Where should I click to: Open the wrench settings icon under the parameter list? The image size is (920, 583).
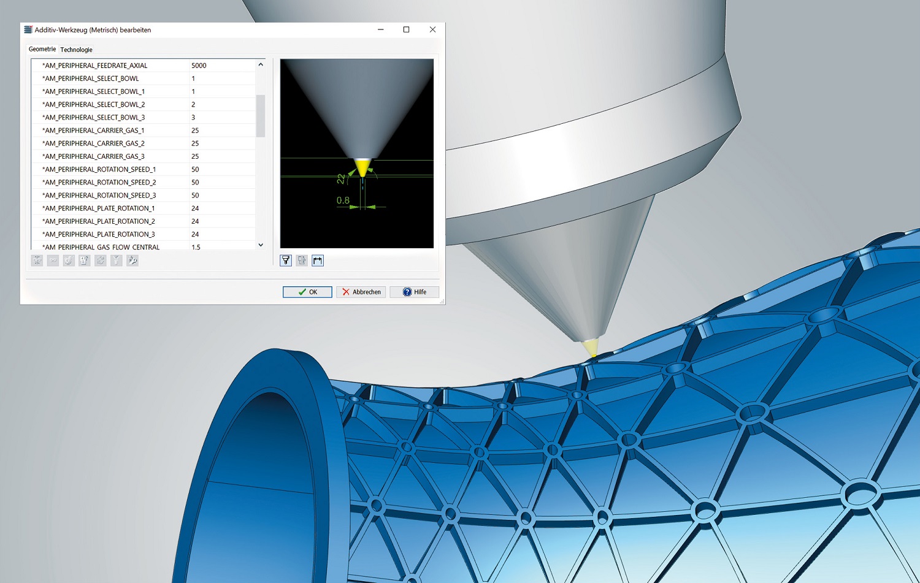pyautogui.click(x=132, y=260)
